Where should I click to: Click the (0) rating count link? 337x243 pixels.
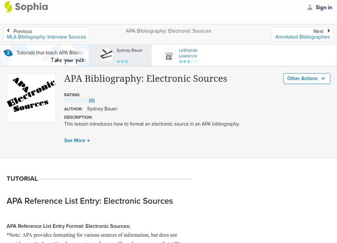[x=92, y=100]
